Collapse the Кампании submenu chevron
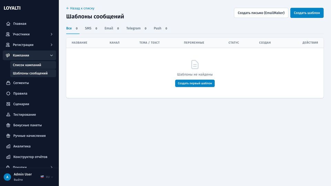 click(x=51, y=55)
